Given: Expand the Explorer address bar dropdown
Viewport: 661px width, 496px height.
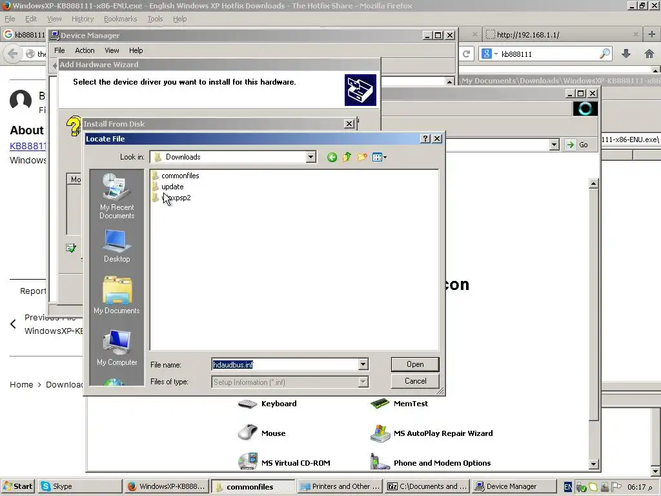Looking at the screenshot, I should click(554, 145).
